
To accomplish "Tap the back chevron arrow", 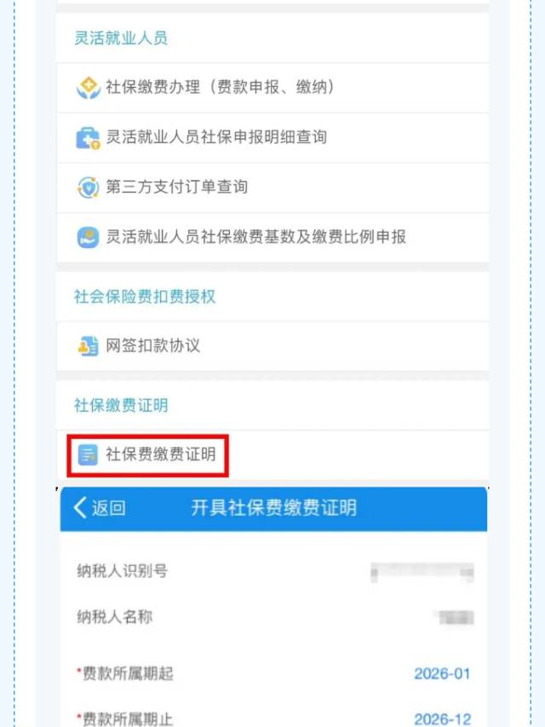I will tap(80, 508).
